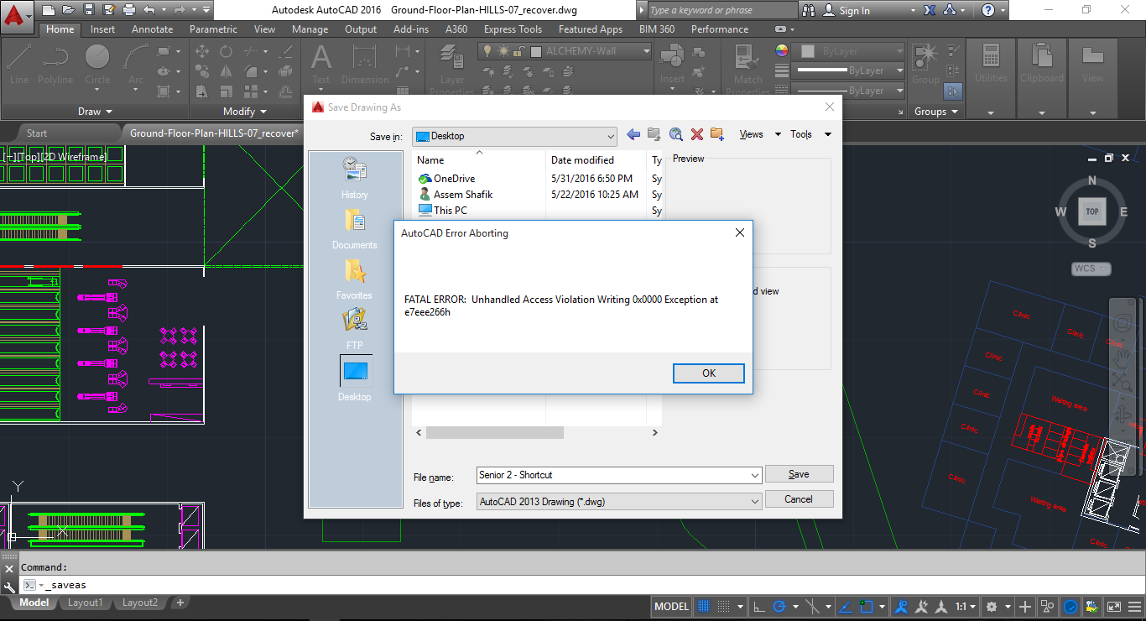Screen dimensions: 1146x621
Task: Expand the Modify panel dropdown
Action: (x=245, y=112)
